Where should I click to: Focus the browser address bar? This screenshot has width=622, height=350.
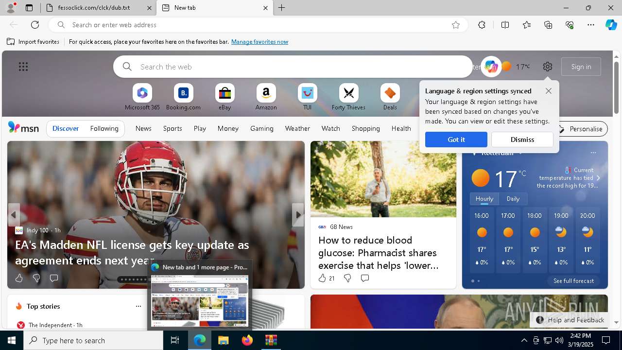click(258, 25)
